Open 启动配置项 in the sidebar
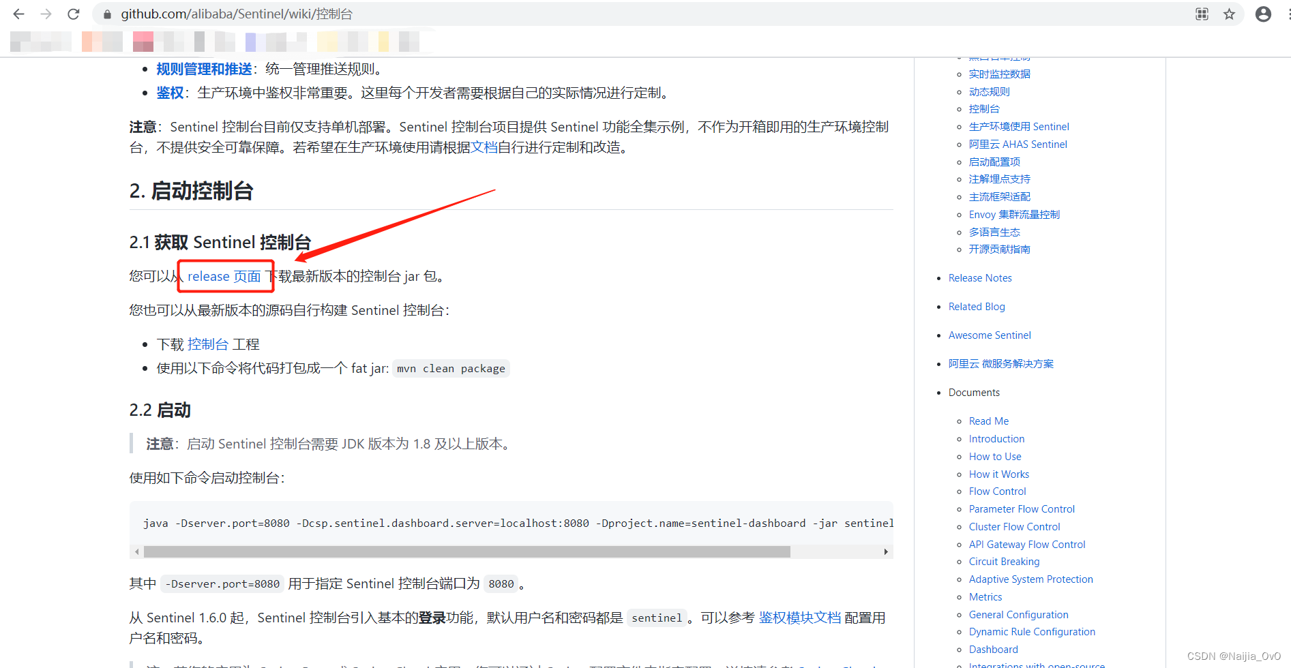Screen dimensions: 1291x668 (x=994, y=162)
